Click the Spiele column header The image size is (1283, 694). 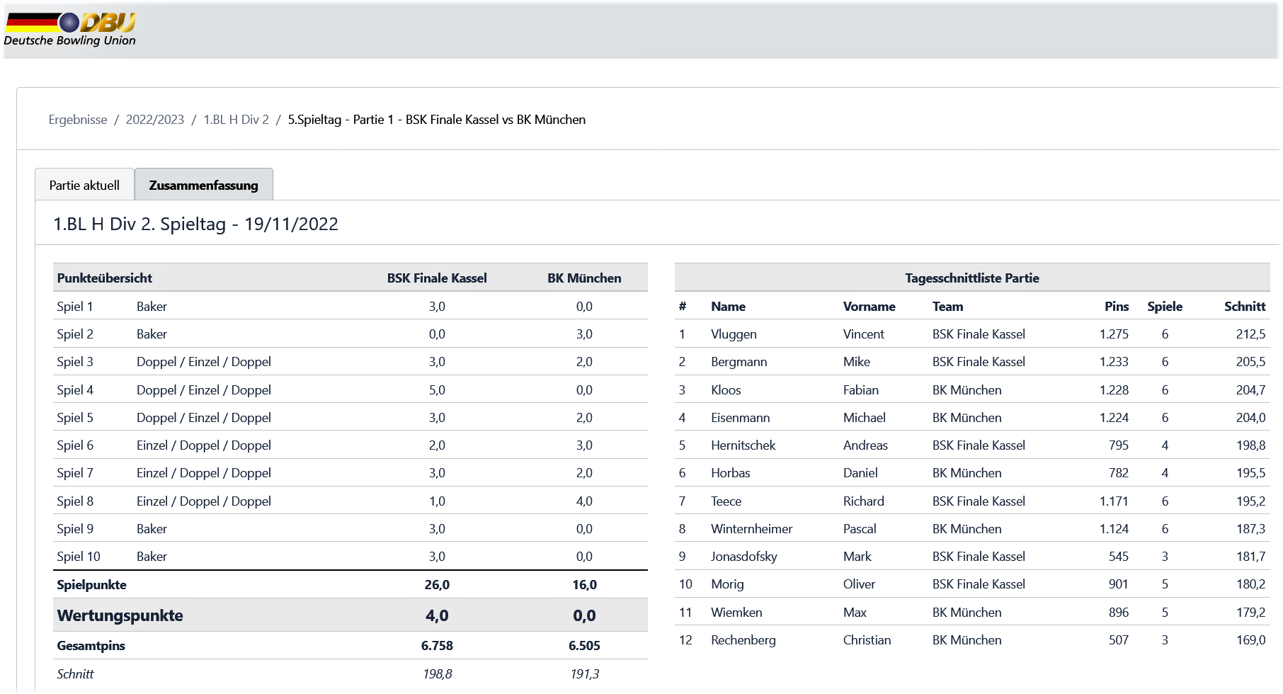[x=1165, y=307]
